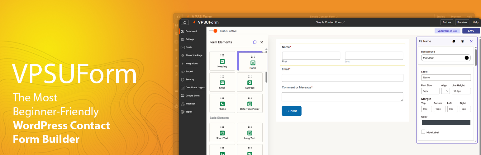Click the Simple Contact Form title
The height and width of the screenshot is (155, 481).
pyautogui.click(x=329, y=22)
